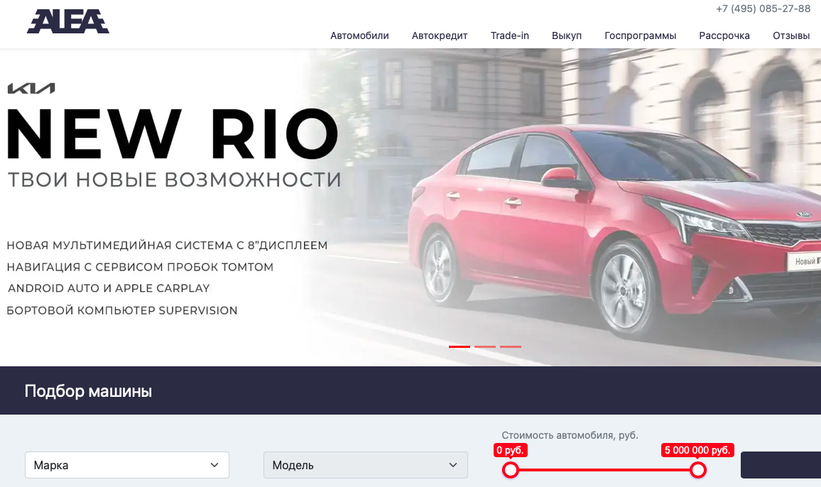Click the Kia logo on the banner
This screenshot has height=487, width=821.
coord(31,89)
